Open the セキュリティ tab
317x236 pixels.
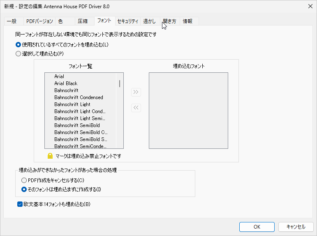(x=128, y=21)
